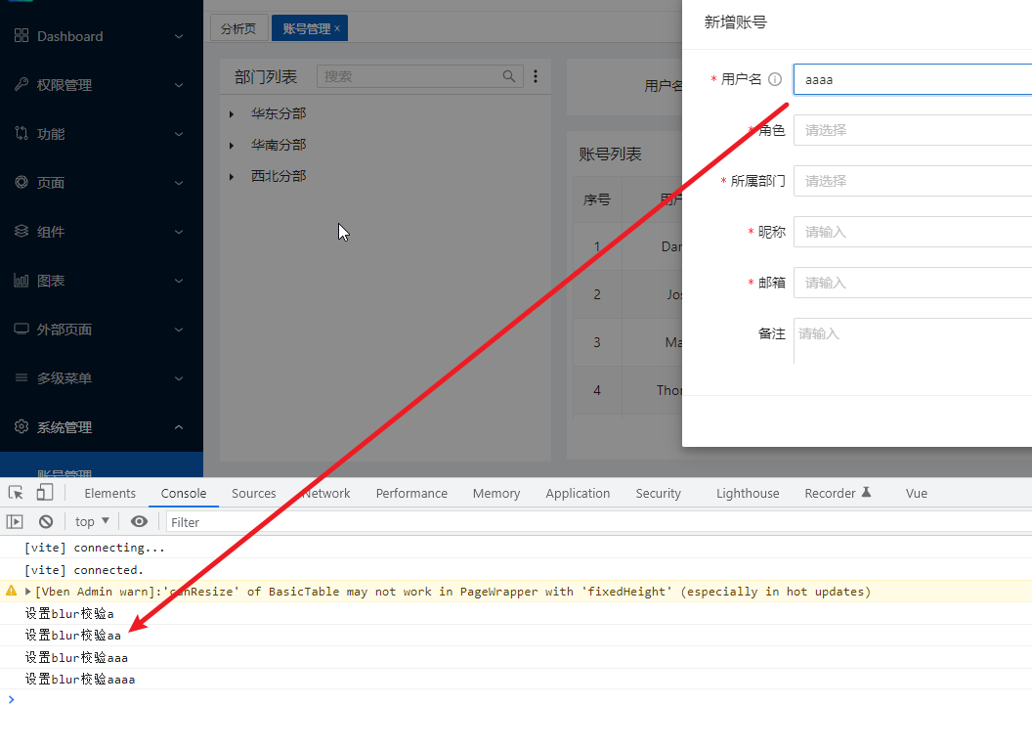Select the Console DevTools tab
Image resolution: width=1032 pixels, height=750 pixels.
point(184,493)
